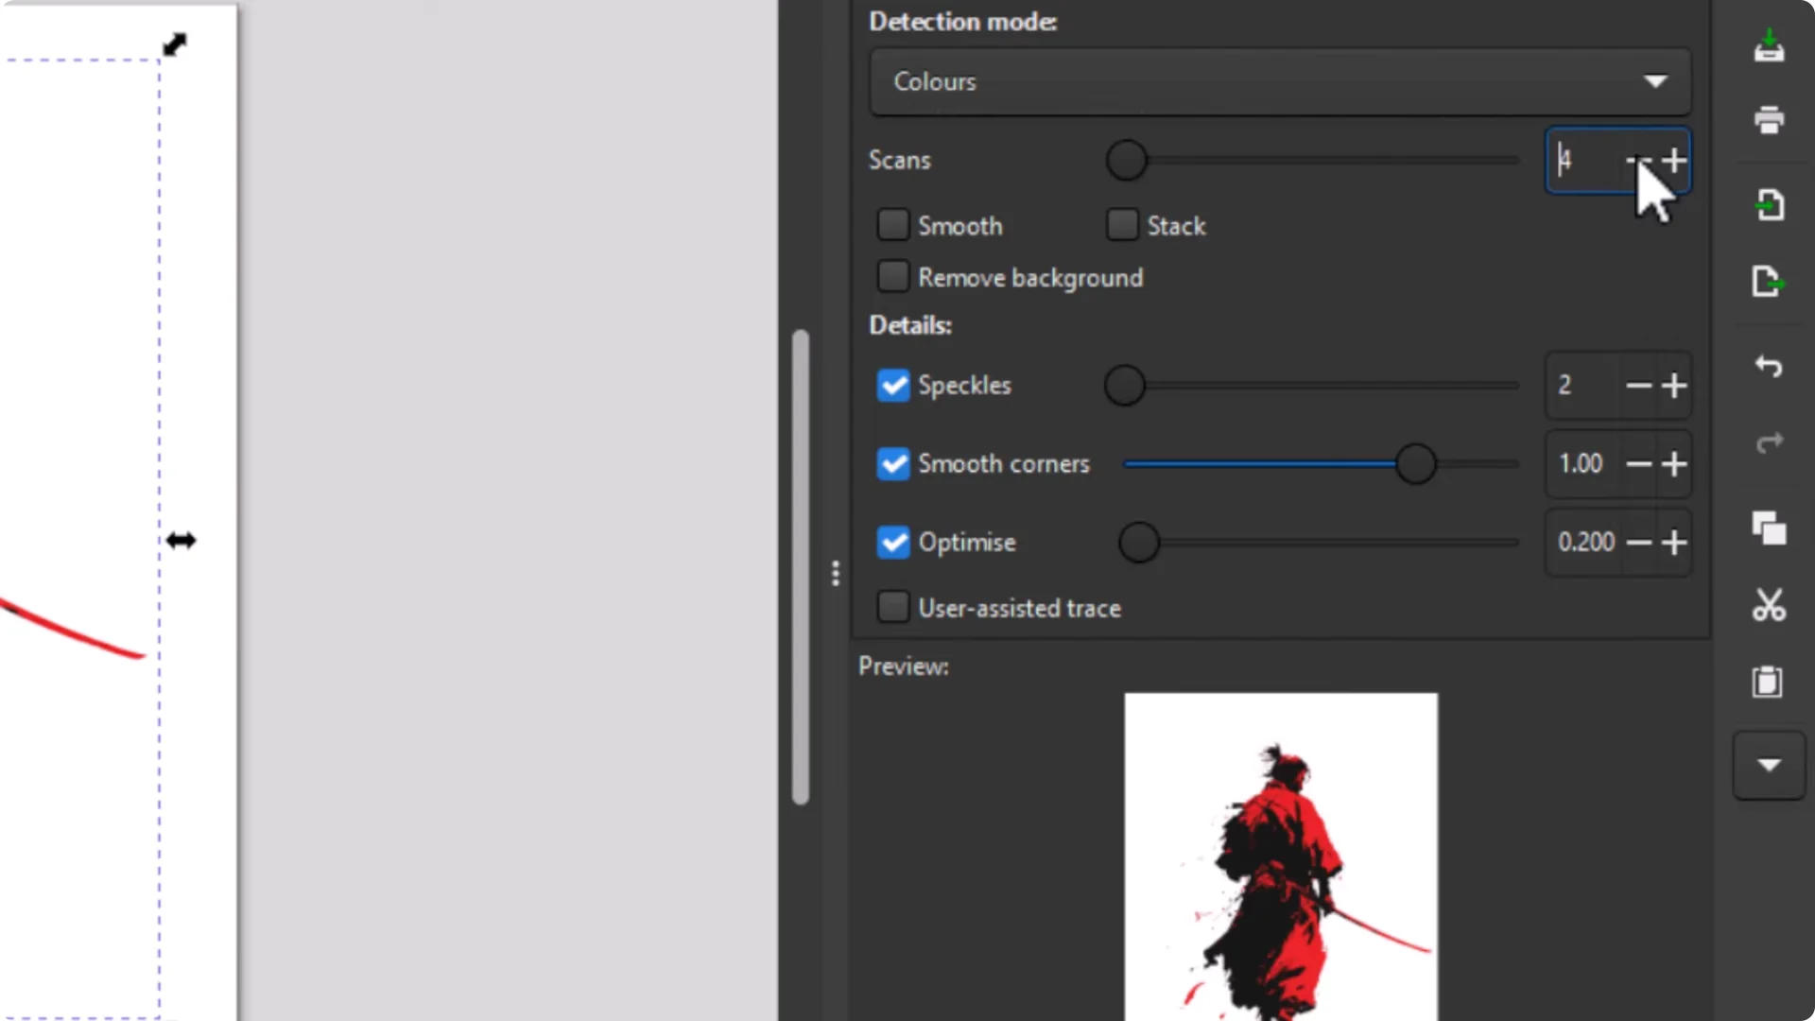Disable the Speckles checkbox

[892, 385]
